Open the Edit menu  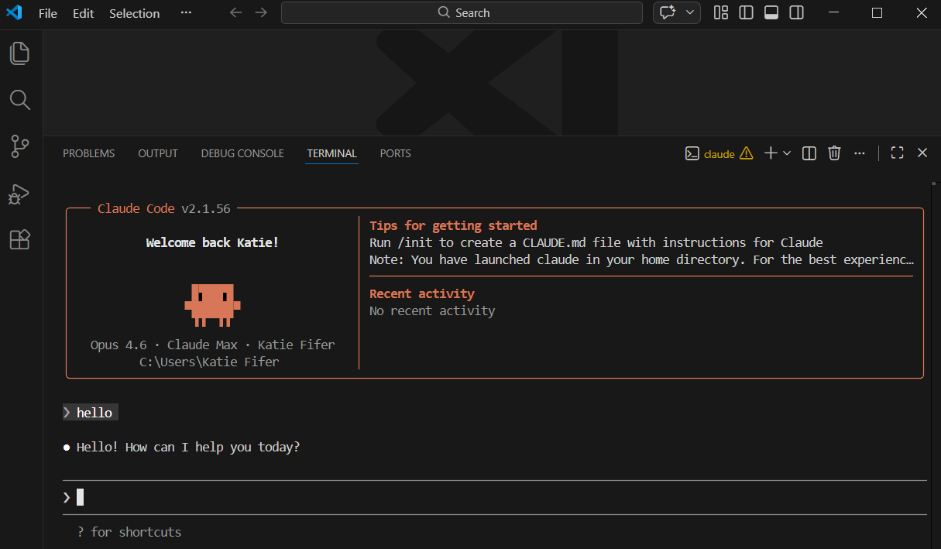coord(83,13)
